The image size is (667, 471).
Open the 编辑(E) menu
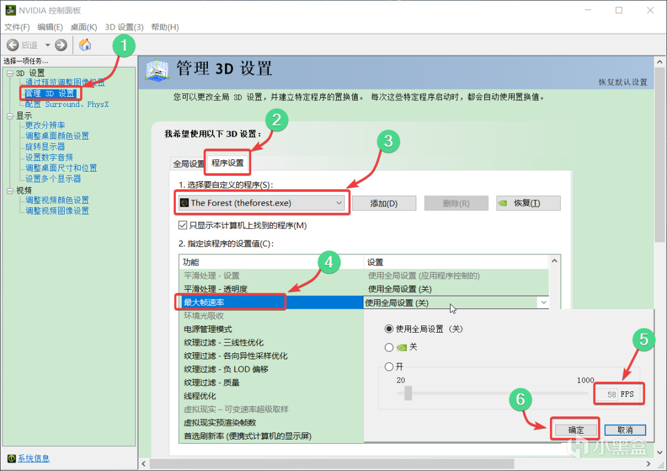[50, 27]
